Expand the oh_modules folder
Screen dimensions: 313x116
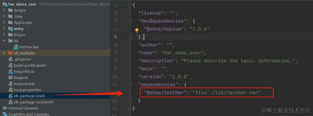(4, 53)
